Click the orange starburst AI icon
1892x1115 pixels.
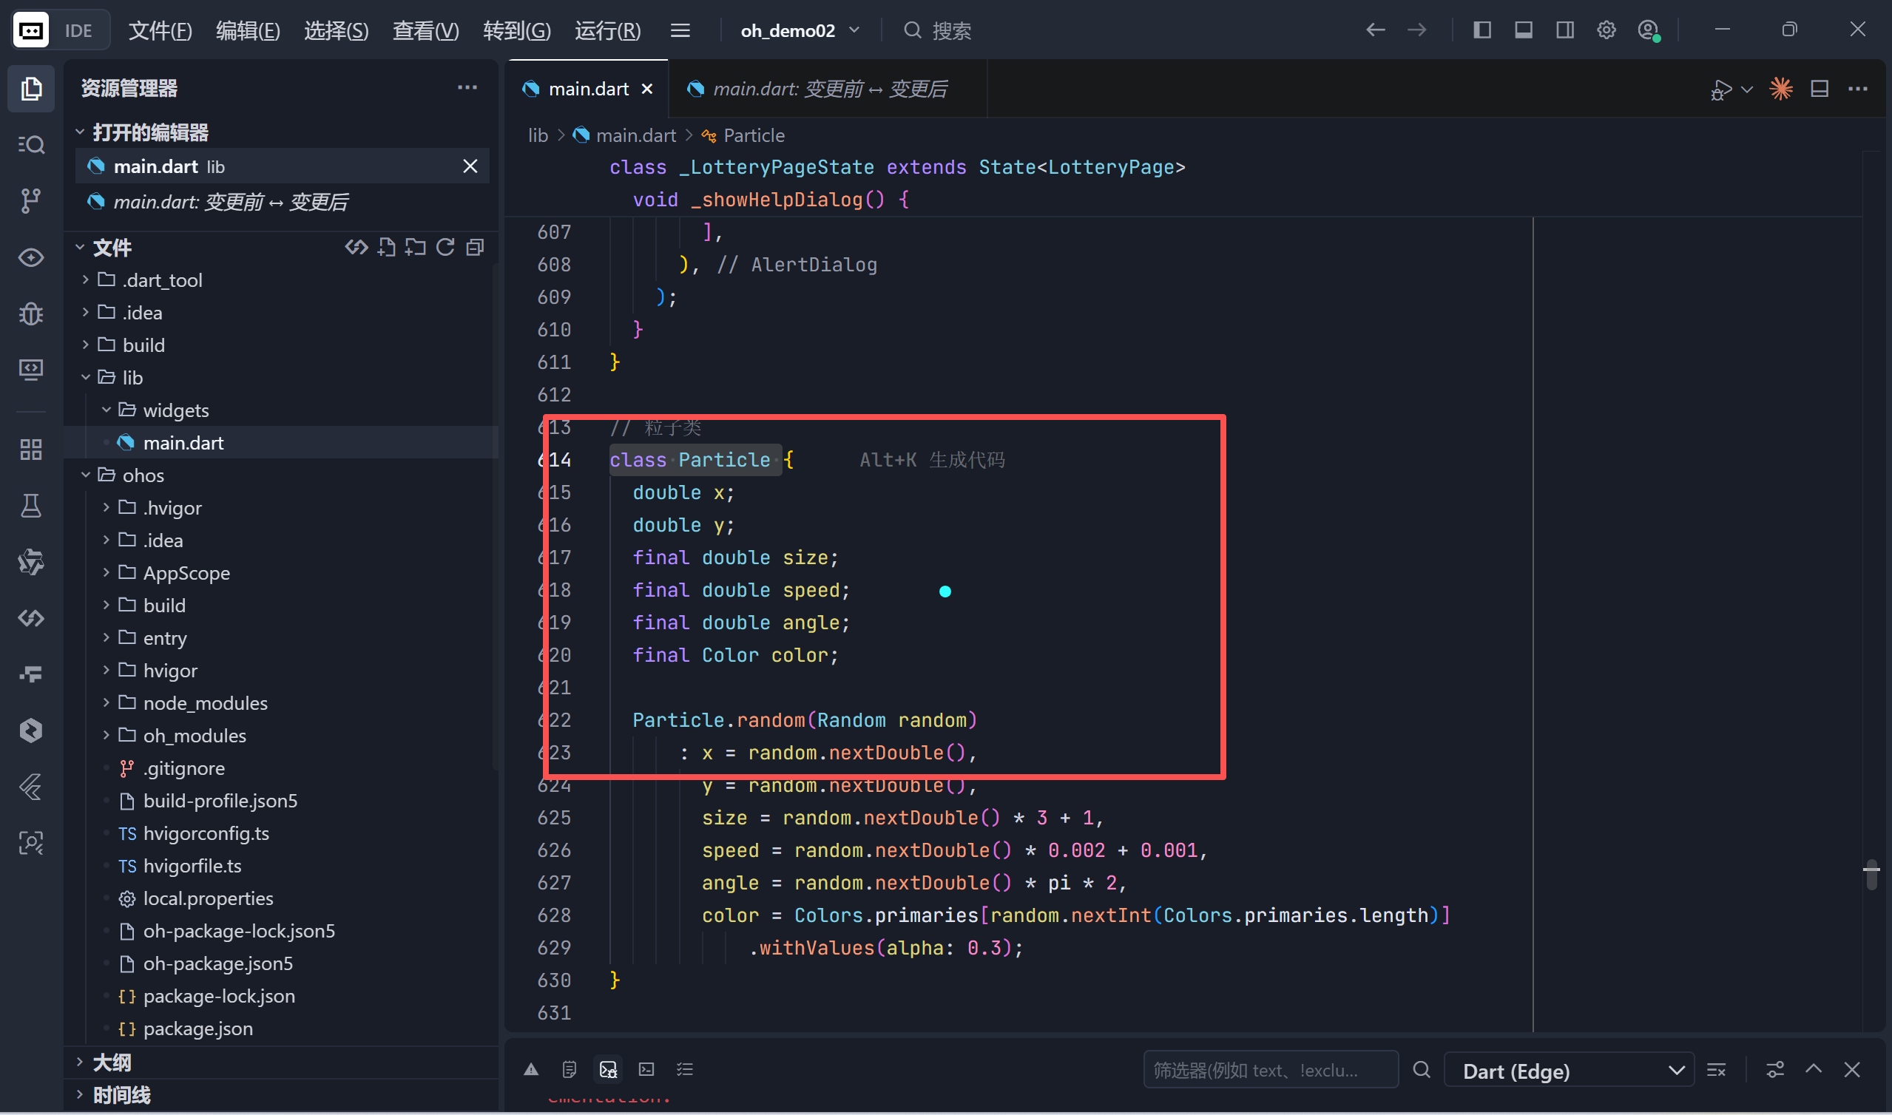pos(1781,89)
